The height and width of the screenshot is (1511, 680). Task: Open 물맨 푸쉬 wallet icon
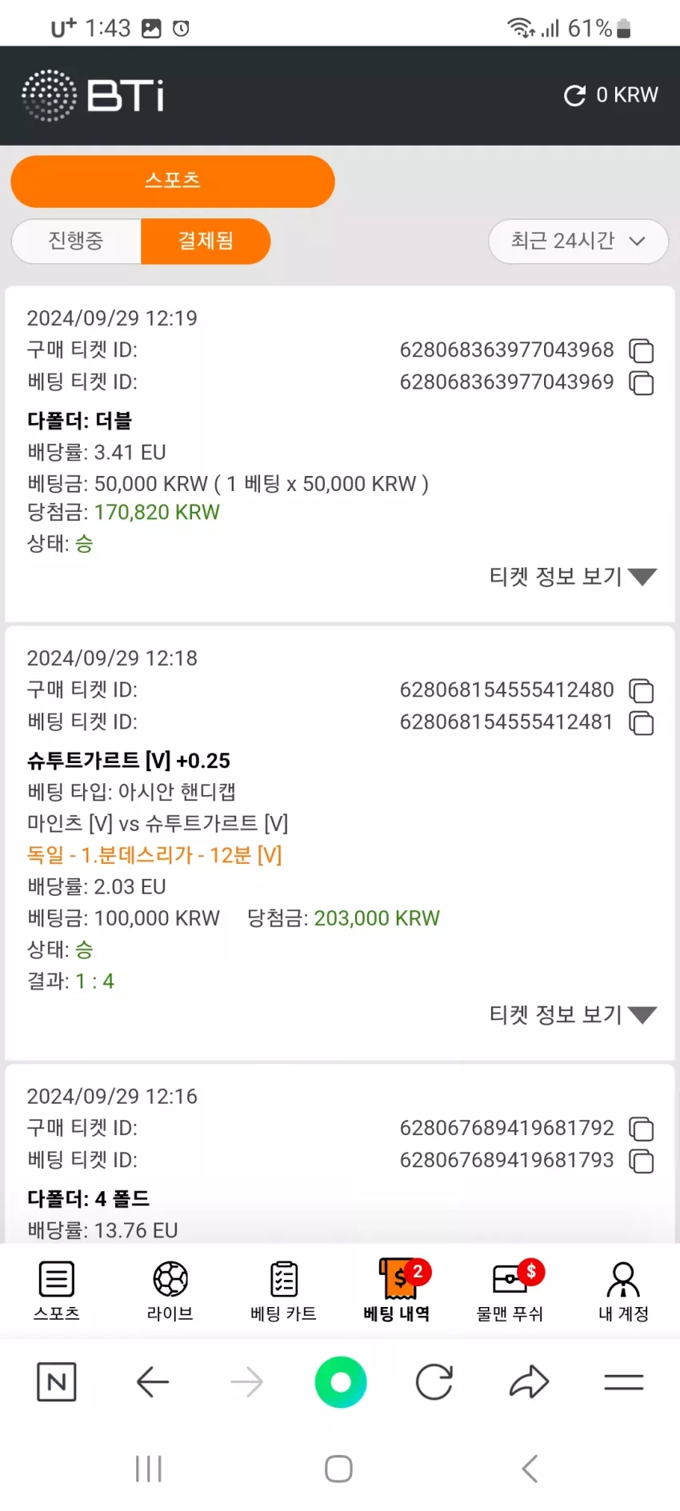510,1279
